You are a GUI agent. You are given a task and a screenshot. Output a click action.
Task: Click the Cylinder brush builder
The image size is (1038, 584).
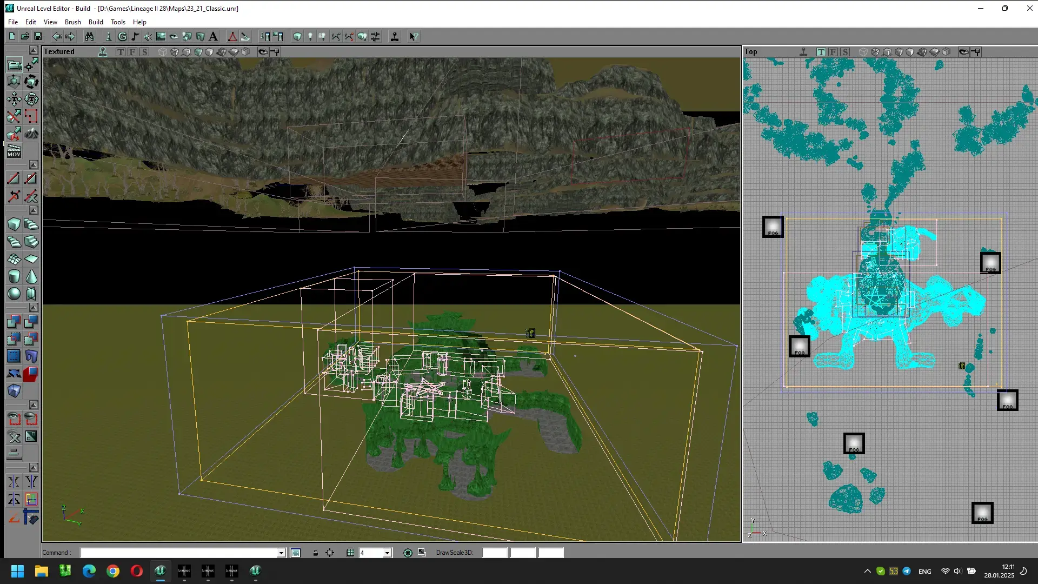pyautogui.click(x=14, y=276)
